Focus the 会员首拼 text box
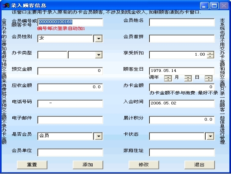The height and width of the screenshot is (174, 231). (182, 39)
